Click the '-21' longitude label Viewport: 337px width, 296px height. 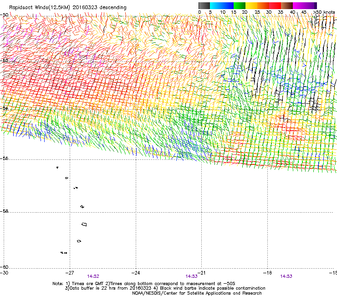click(x=202, y=273)
